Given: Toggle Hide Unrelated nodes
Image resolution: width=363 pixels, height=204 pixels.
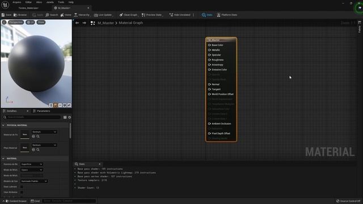Looking at the screenshot, I should pos(180,15).
